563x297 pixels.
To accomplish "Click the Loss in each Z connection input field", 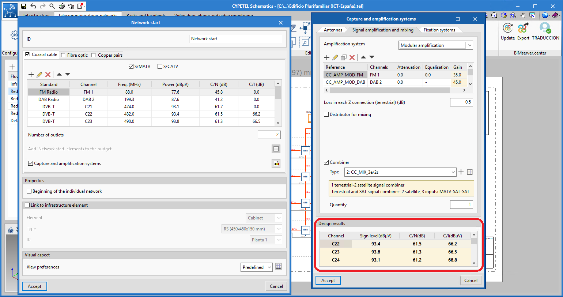I will point(461,102).
